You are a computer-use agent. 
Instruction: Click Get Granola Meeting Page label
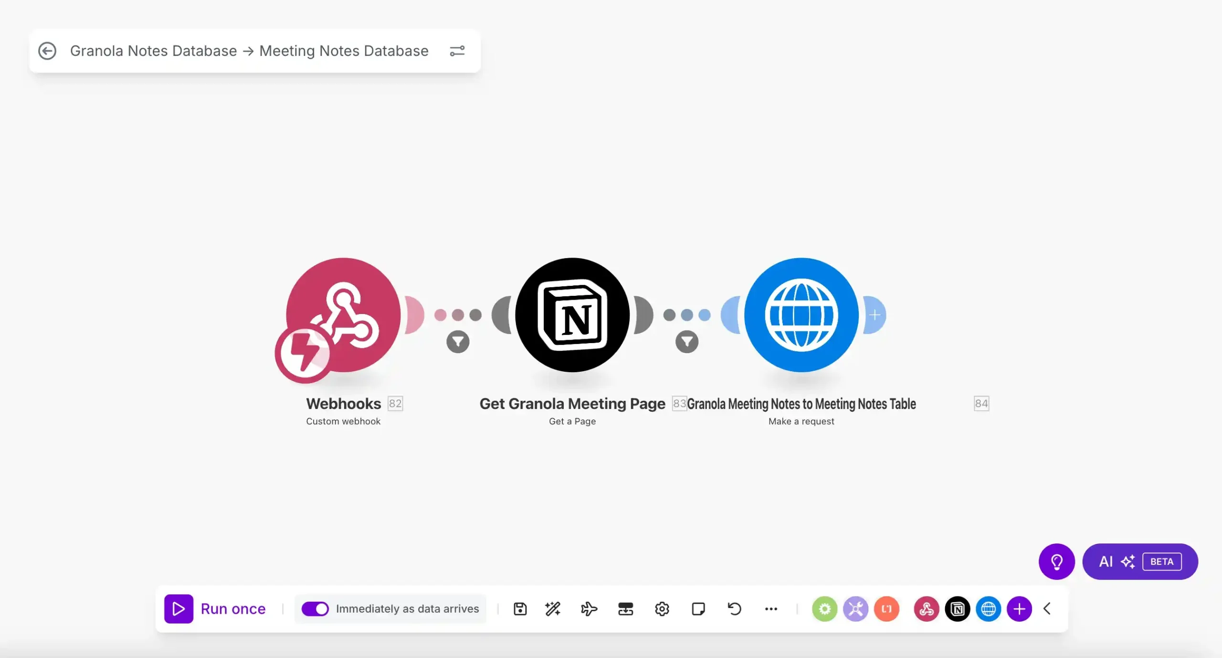(x=572, y=404)
